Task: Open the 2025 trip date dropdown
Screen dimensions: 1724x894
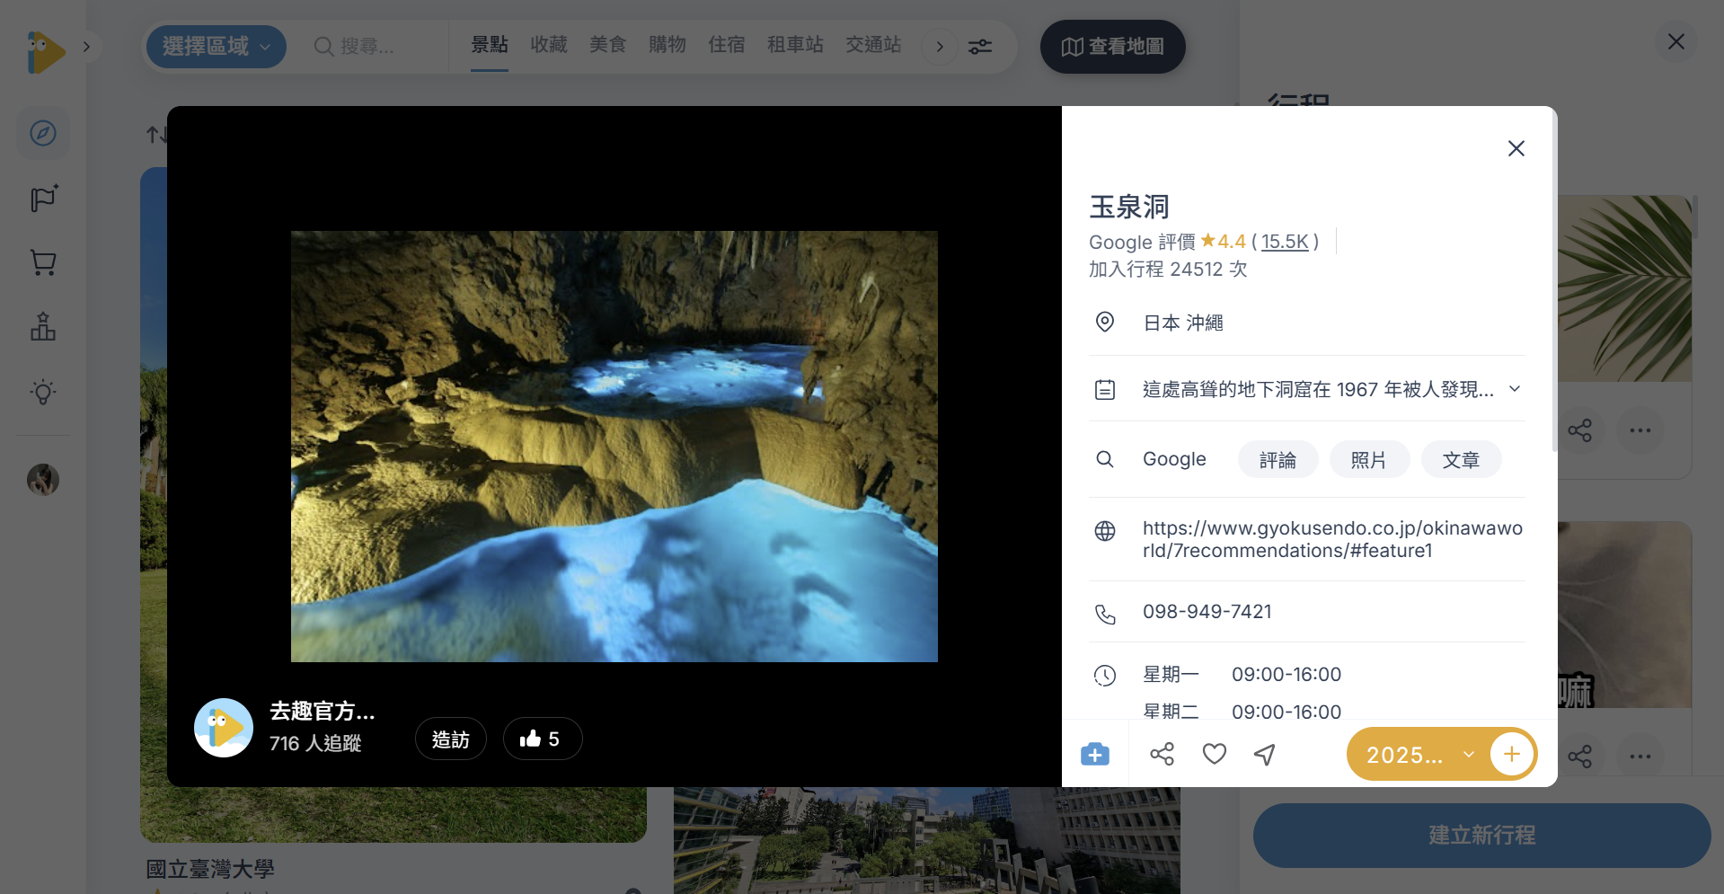Action: coord(1418,755)
